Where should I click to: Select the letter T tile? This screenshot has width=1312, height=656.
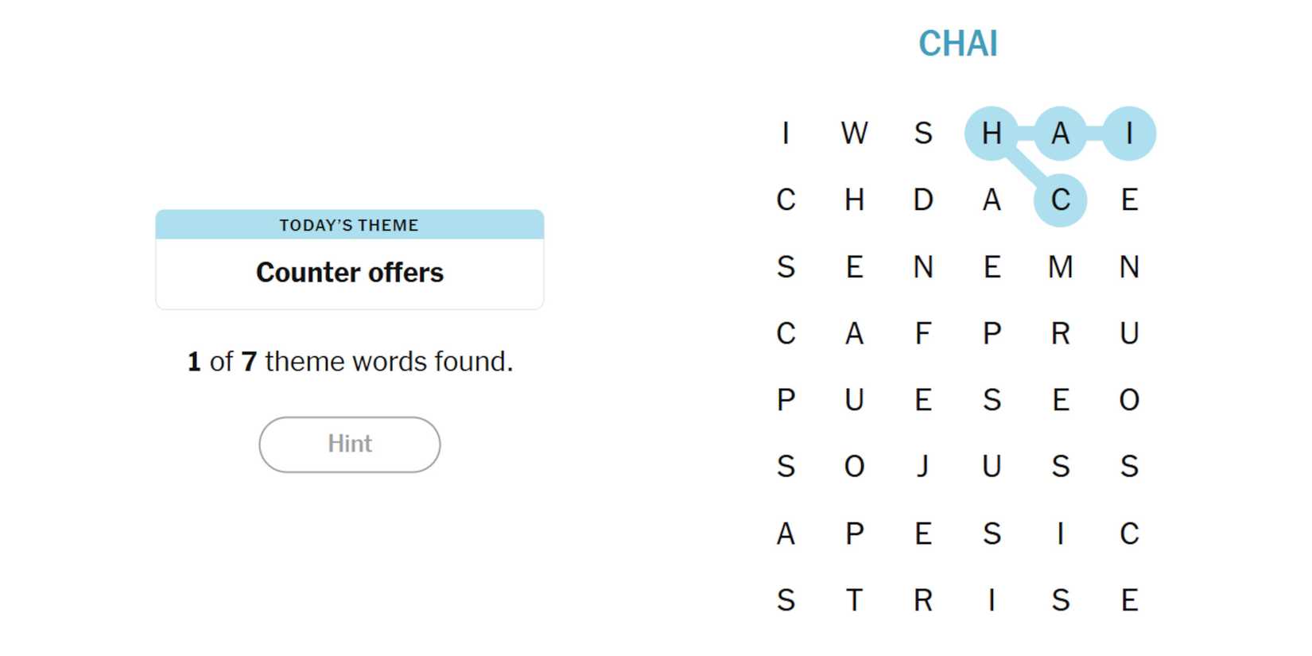[x=854, y=600]
